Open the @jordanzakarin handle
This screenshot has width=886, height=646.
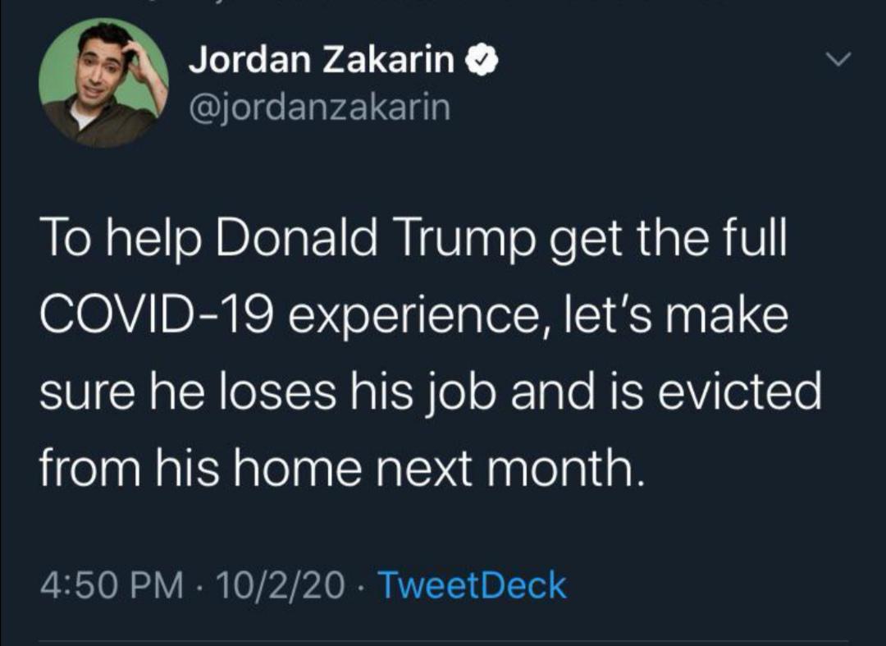tap(319, 107)
